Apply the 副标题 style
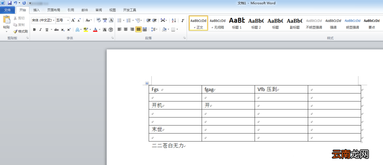Viewport: 383px width, 165px height. (x=295, y=23)
